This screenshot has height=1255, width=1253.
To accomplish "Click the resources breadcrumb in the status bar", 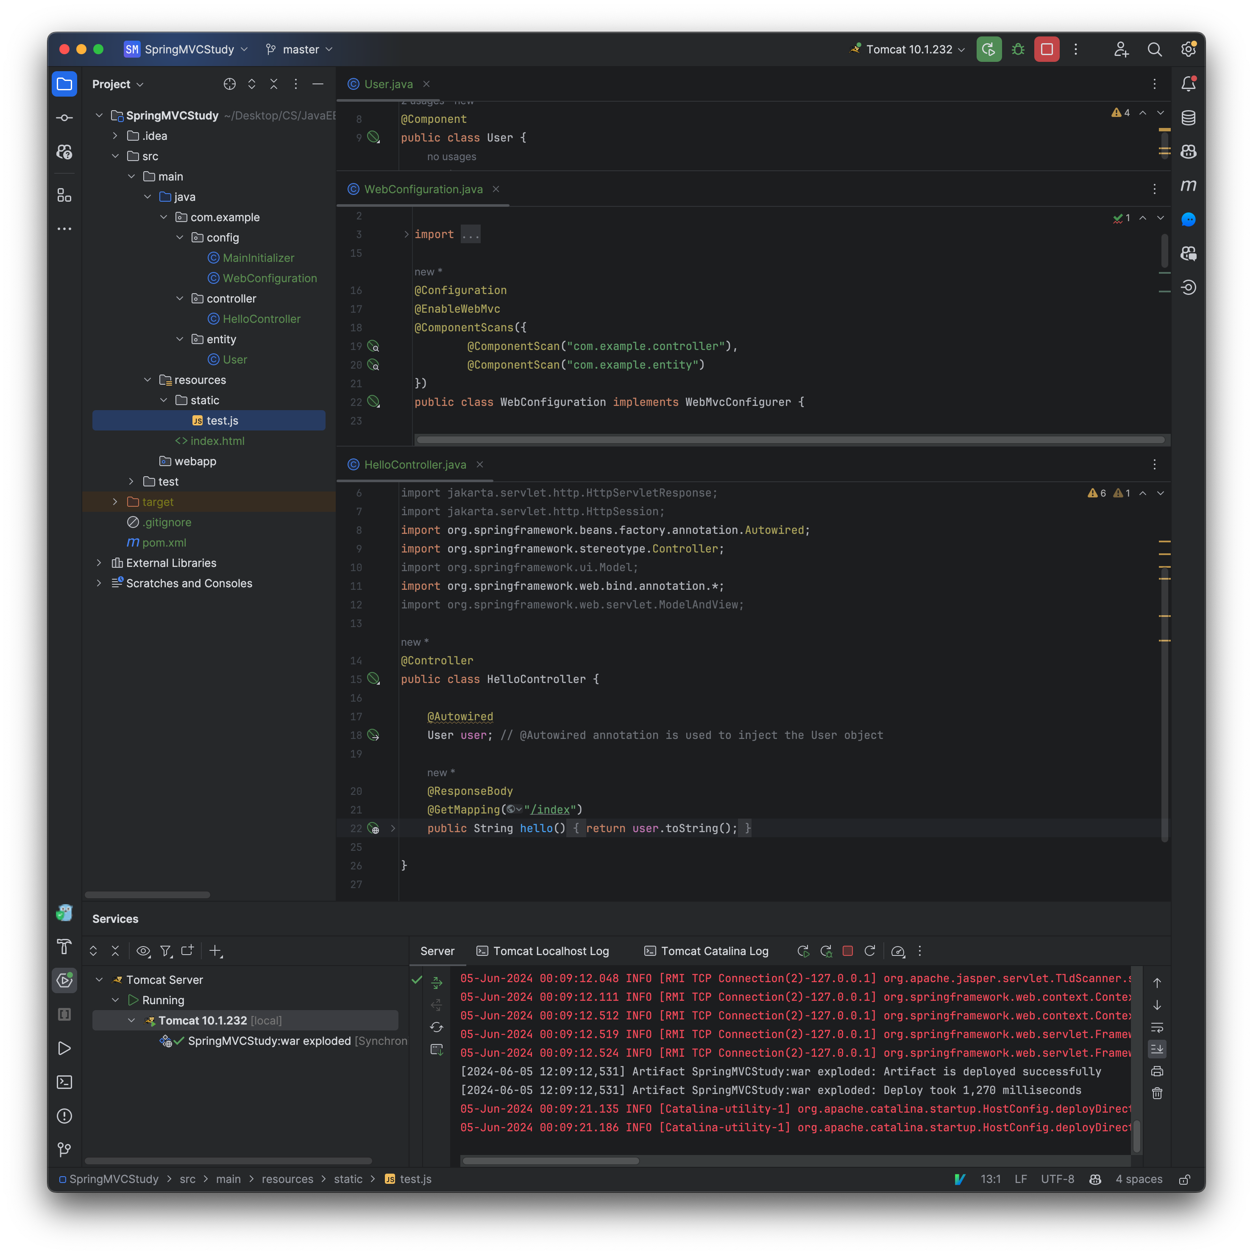I will point(288,1179).
